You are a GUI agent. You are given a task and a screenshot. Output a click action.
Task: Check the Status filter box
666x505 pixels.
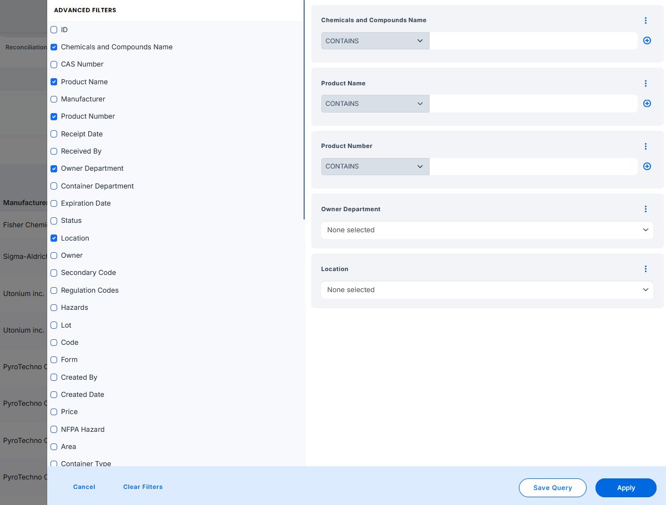pos(54,221)
